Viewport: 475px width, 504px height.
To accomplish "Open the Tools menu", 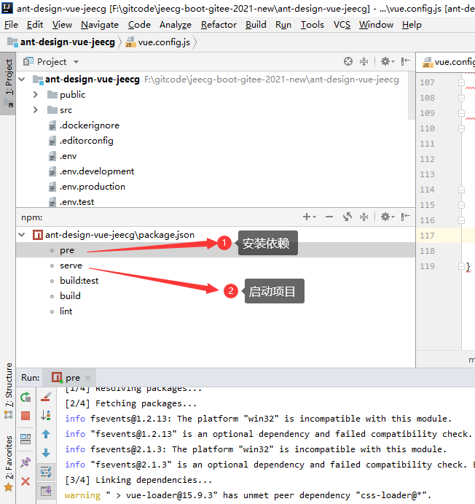I will (x=313, y=25).
